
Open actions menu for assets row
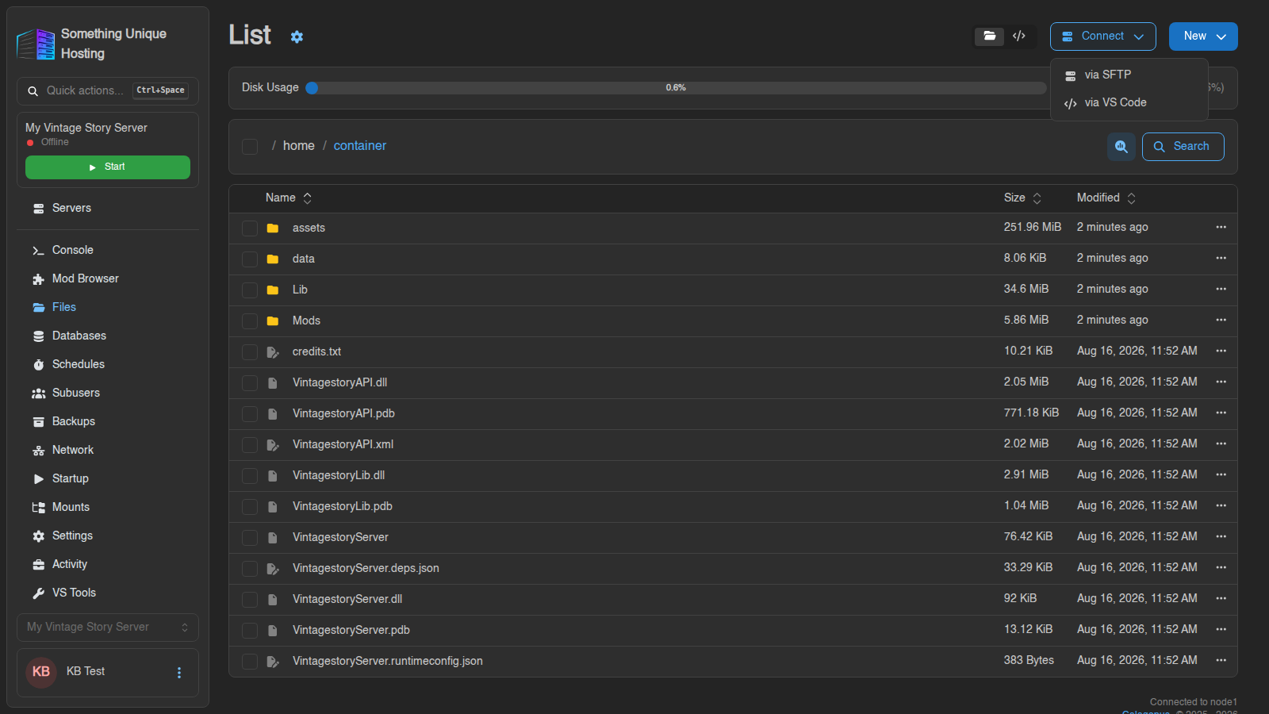coord(1221,227)
